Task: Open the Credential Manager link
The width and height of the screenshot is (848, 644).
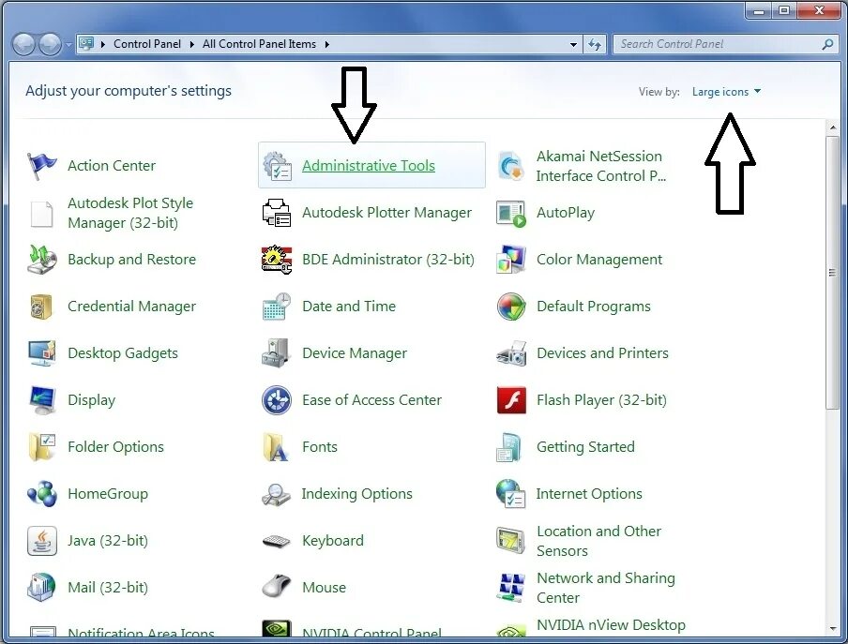Action: point(131,307)
